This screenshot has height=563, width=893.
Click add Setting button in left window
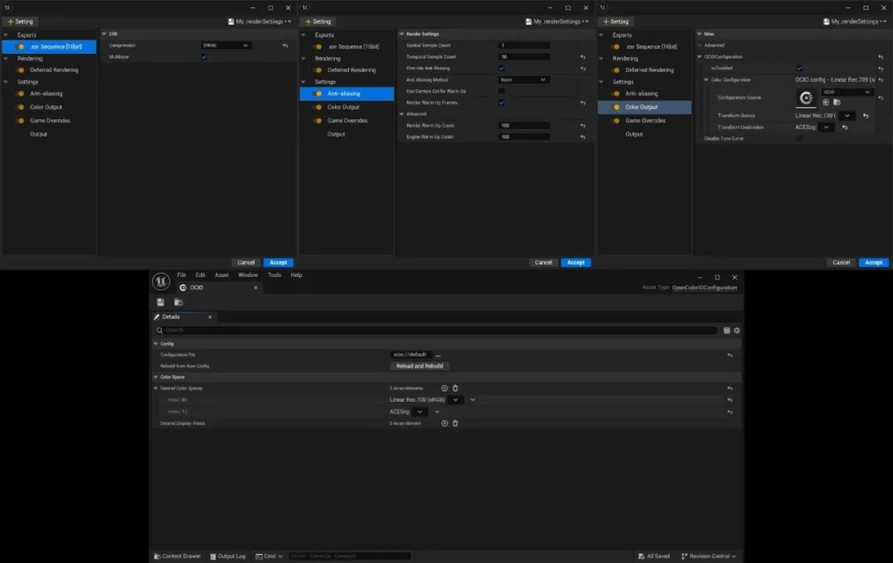tap(21, 21)
